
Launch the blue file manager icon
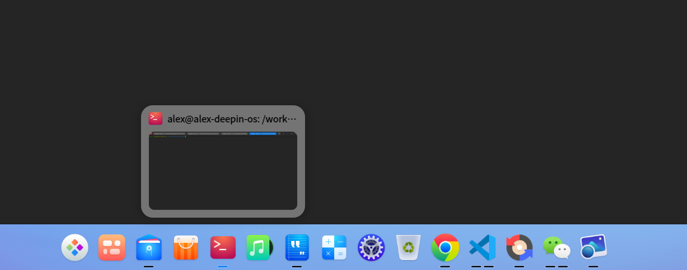149,247
